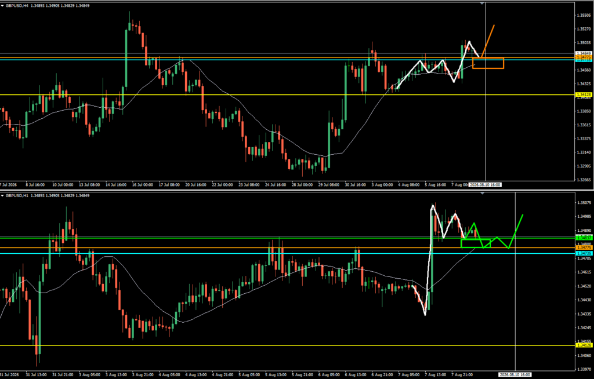Click the white 1.34849 current price label
The image size is (594, 379).
coord(584,53)
